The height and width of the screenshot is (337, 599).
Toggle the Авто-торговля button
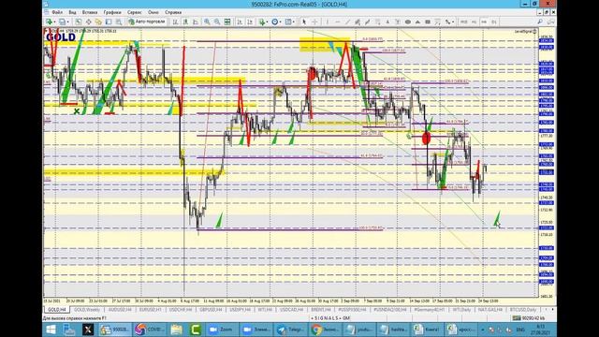pyautogui.click(x=147, y=22)
